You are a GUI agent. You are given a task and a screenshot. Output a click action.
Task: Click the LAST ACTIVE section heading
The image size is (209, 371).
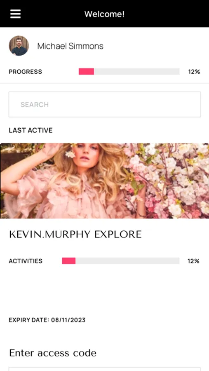31,130
